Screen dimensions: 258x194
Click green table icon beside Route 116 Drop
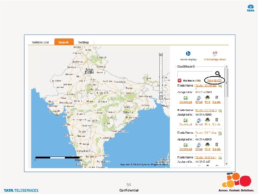[x=220, y=158]
